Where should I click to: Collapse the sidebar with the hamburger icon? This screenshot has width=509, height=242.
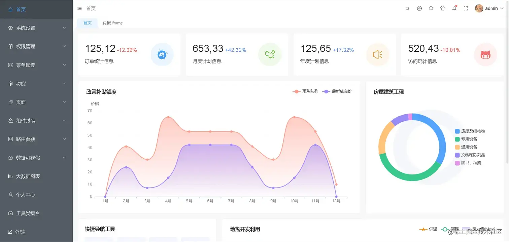click(x=79, y=8)
